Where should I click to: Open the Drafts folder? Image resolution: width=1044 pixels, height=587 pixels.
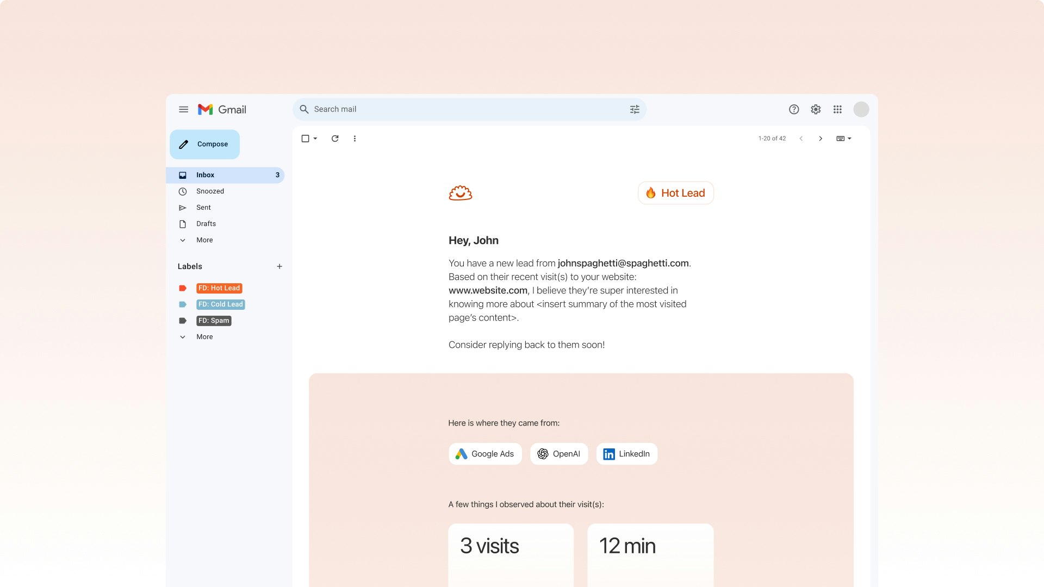(206, 224)
